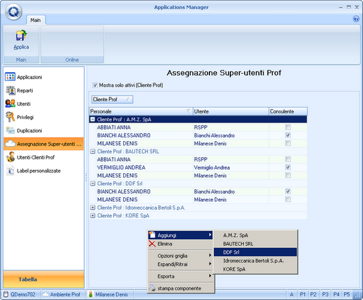Expand the Idromeccanica Bertoli S.p.A. group

(x=92, y=207)
